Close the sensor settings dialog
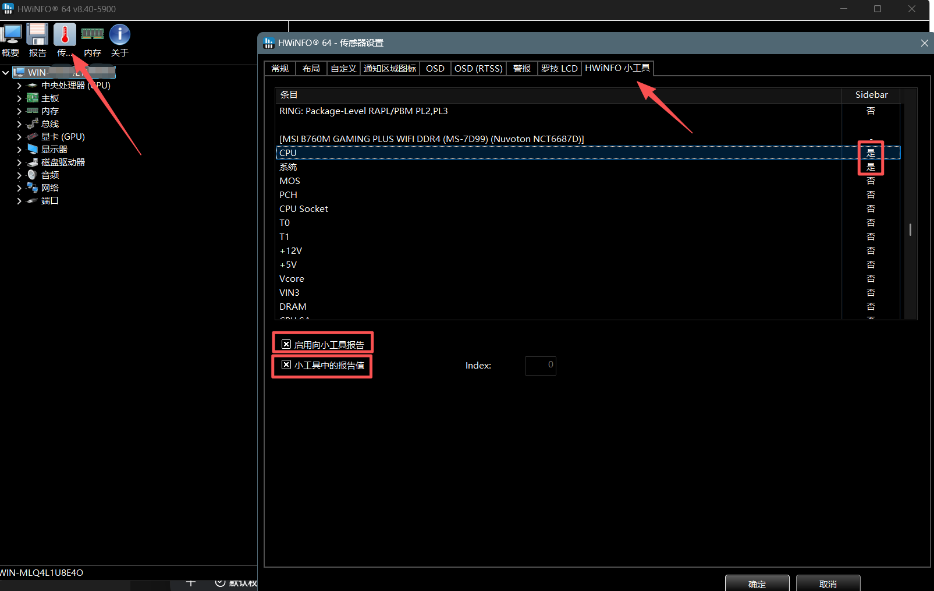This screenshot has height=591, width=934. coord(924,43)
